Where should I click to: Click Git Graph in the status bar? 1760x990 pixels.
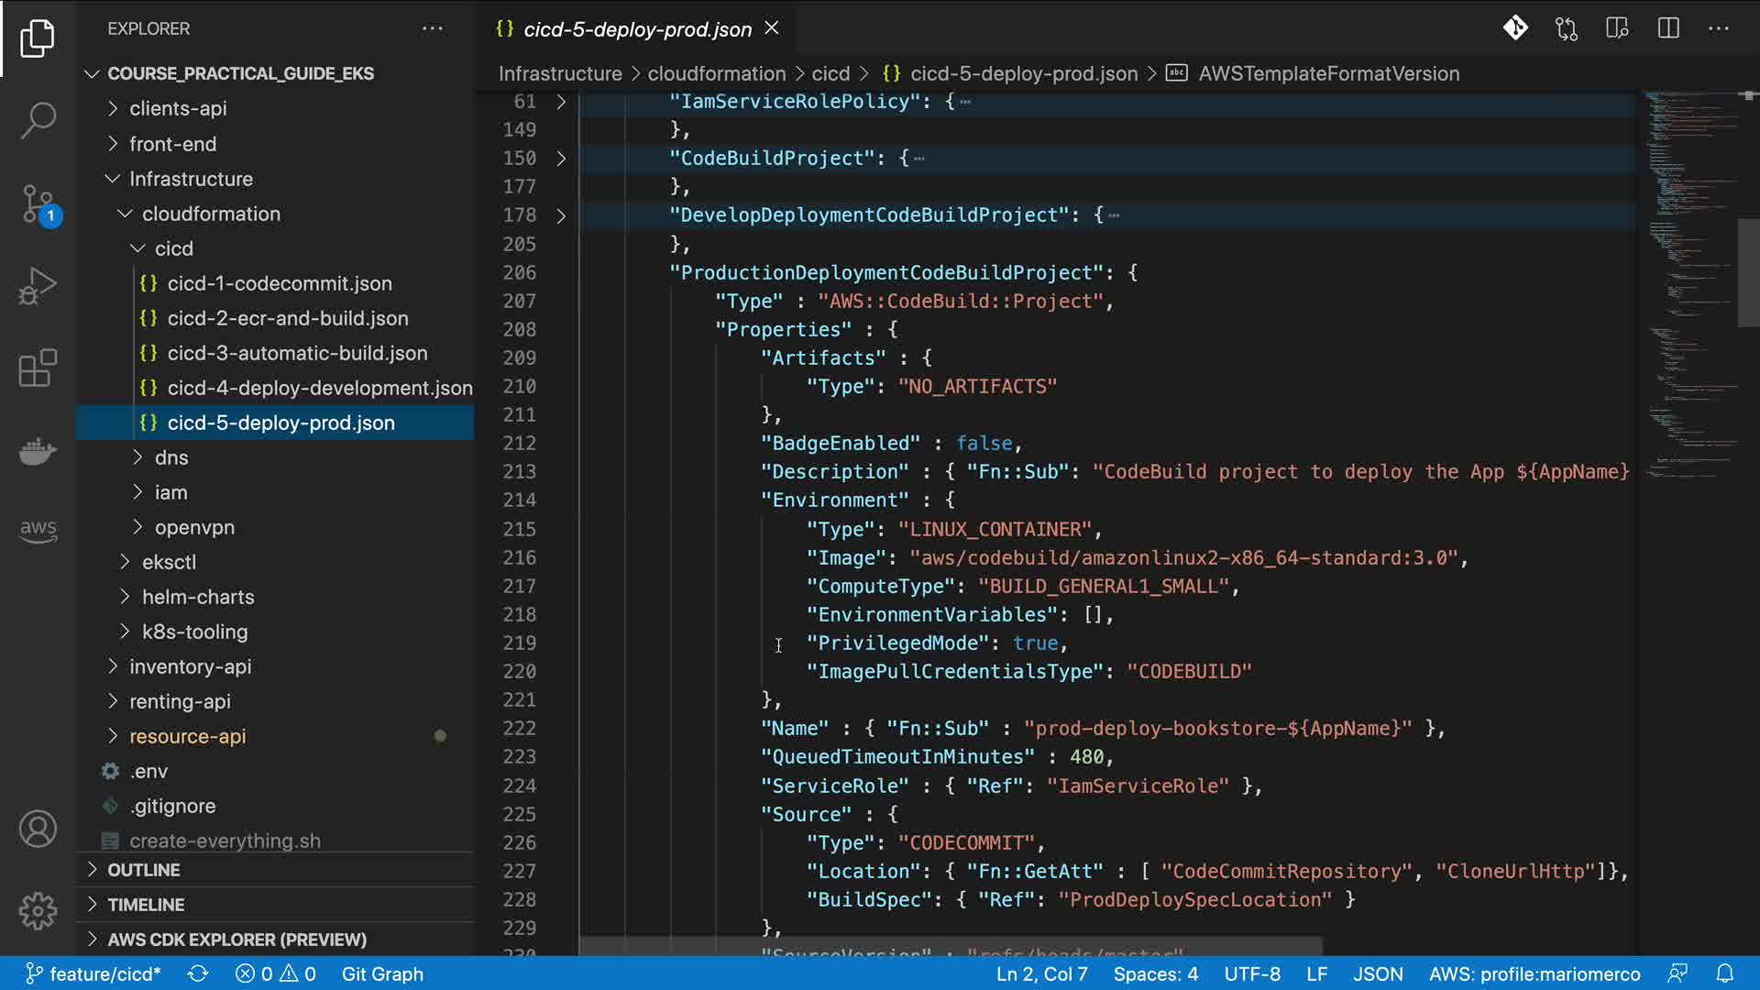tap(382, 973)
